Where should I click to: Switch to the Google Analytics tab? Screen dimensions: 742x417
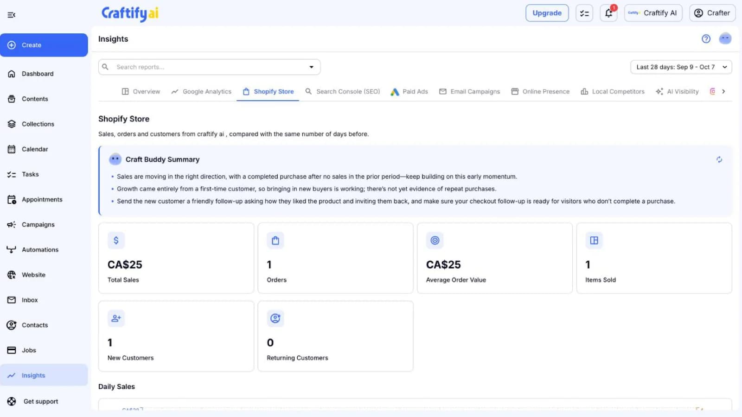coord(201,91)
